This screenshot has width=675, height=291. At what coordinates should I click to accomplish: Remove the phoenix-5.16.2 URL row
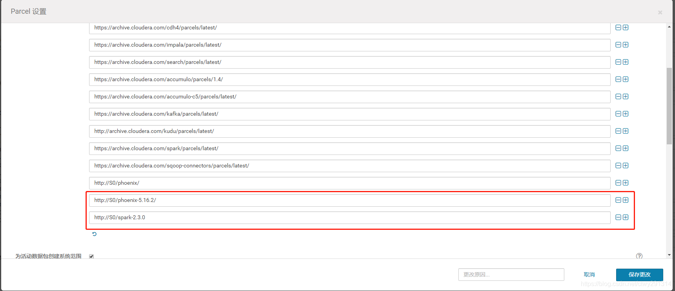pyautogui.click(x=618, y=200)
